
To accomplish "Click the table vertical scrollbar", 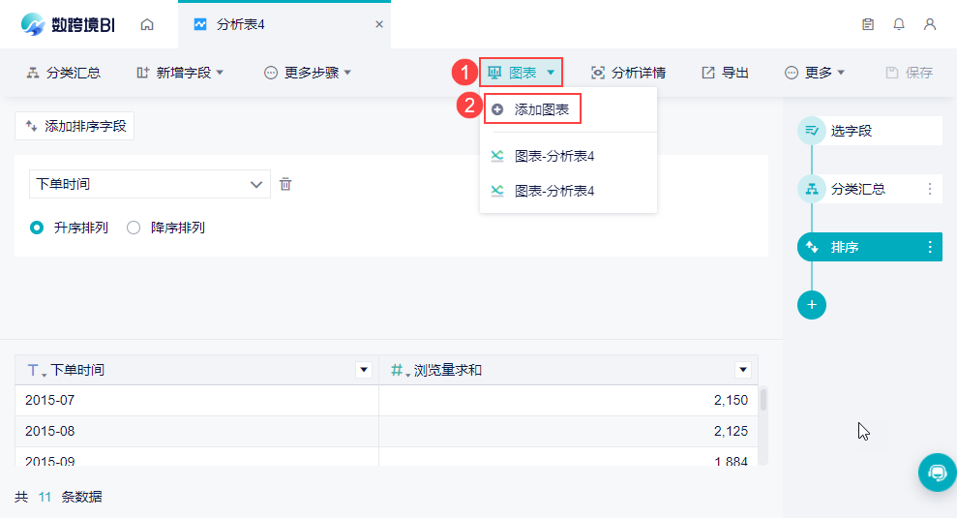I will (x=763, y=400).
